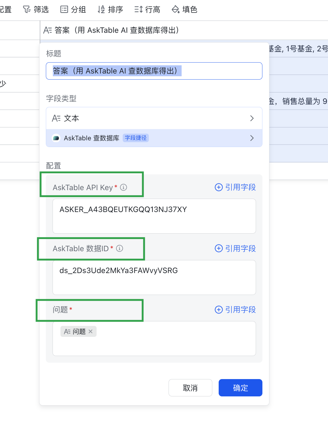Viewport: 328px width, 421px height.
Task: Click the text type icon beside 文本
Action: (56, 118)
